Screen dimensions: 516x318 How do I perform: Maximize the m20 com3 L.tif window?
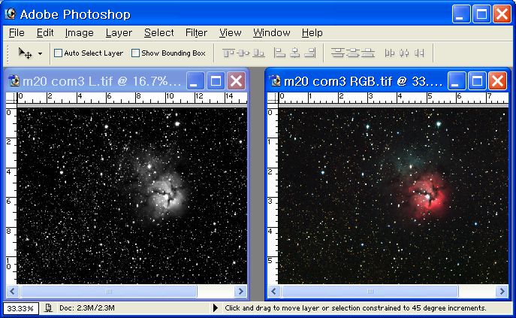pos(216,81)
